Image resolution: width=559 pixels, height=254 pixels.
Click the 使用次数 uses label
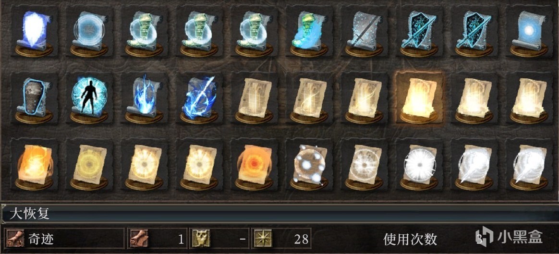coord(410,240)
